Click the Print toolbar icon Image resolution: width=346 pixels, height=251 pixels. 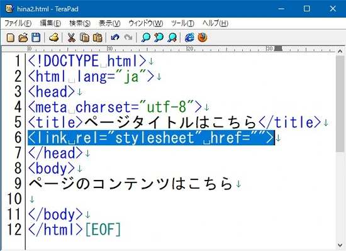point(54,38)
